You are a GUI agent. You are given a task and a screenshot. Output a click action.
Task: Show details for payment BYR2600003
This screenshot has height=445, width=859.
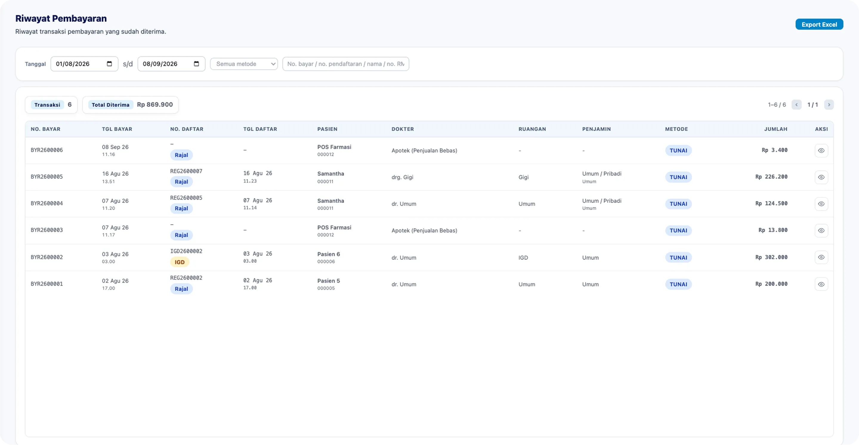(x=821, y=230)
